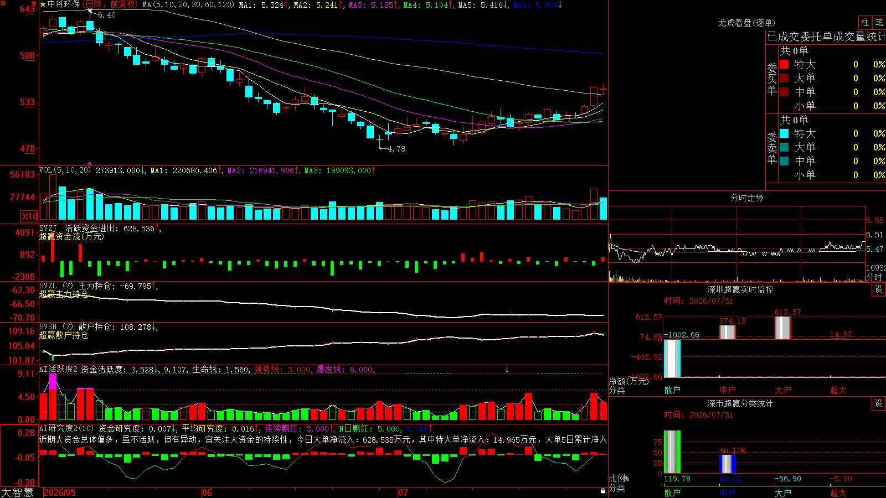Select the 07 month marker on timeline
886x498 pixels.
point(403,492)
